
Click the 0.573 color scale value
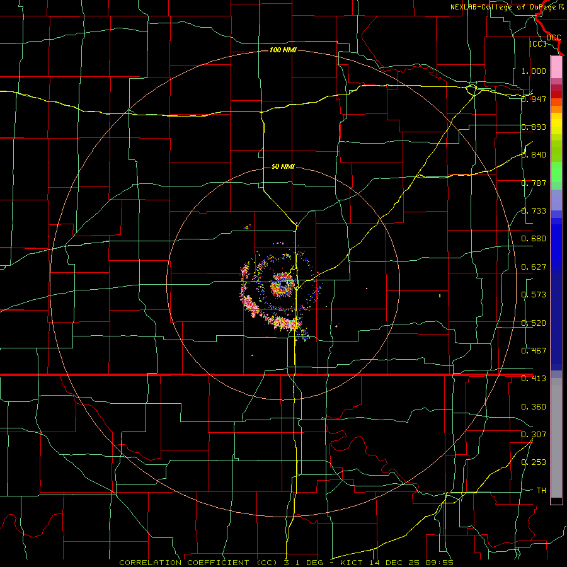click(534, 295)
